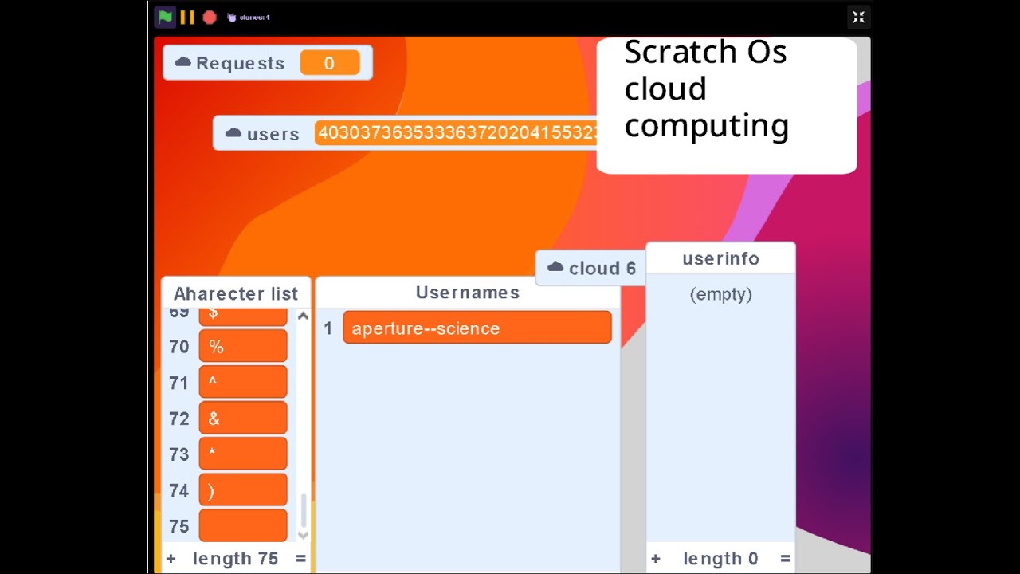Click the Aharecter list scrollbar thumb
This screenshot has width=1020, height=574.
[x=303, y=510]
